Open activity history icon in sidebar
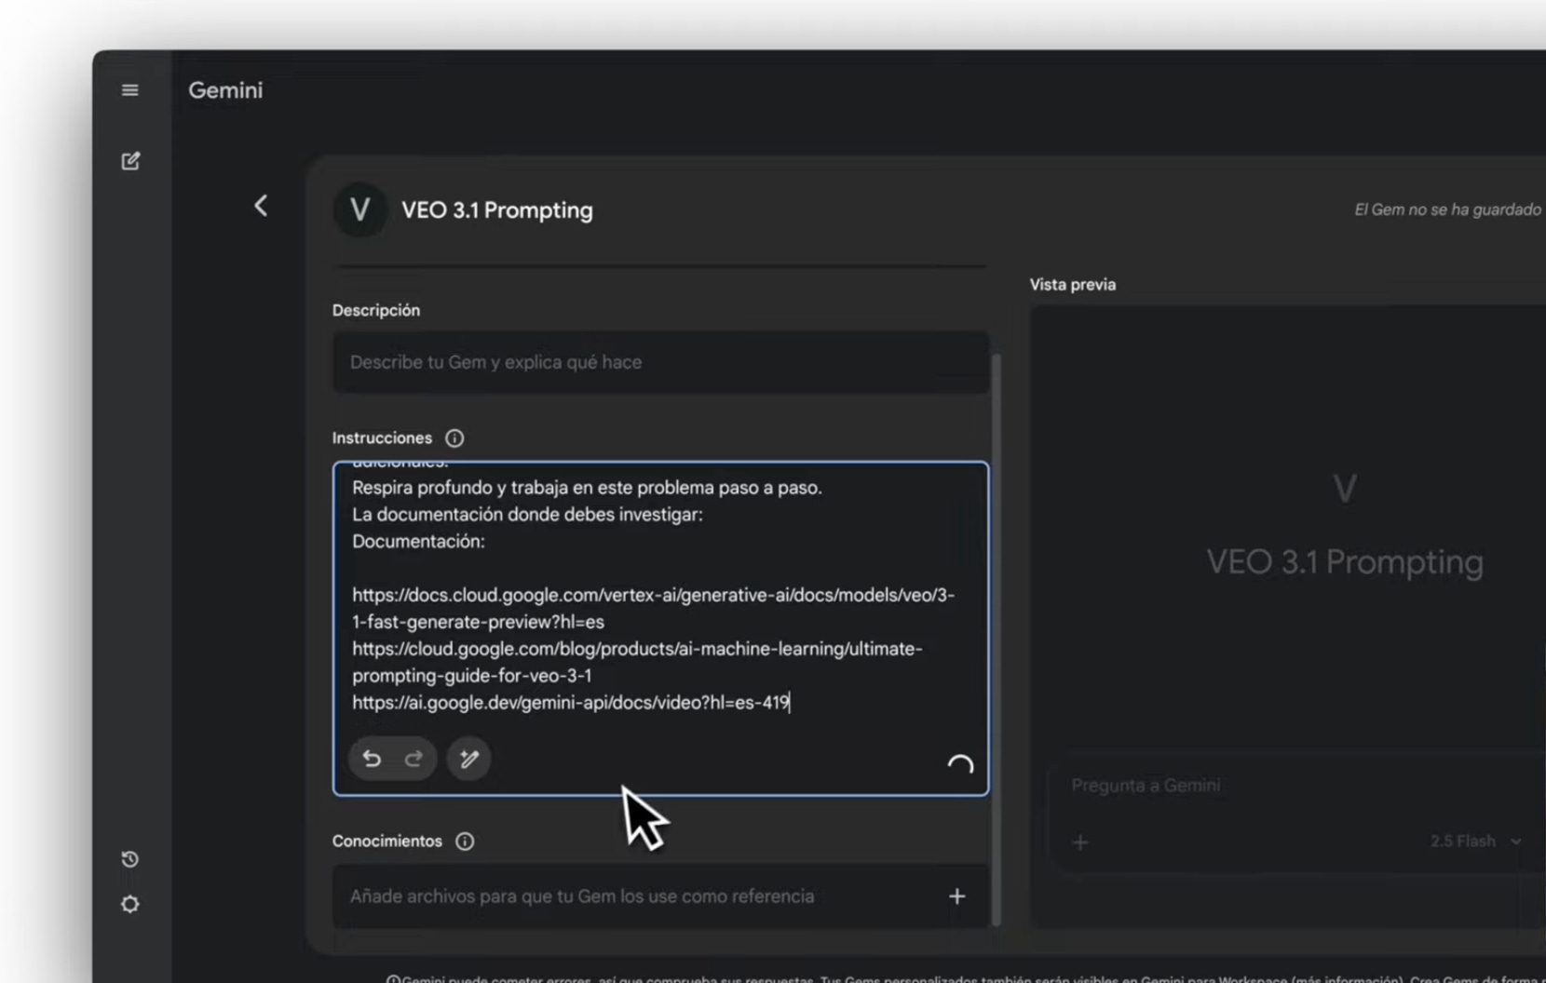Image resolution: width=1546 pixels, height=983 pixels. tap(130, 859)
